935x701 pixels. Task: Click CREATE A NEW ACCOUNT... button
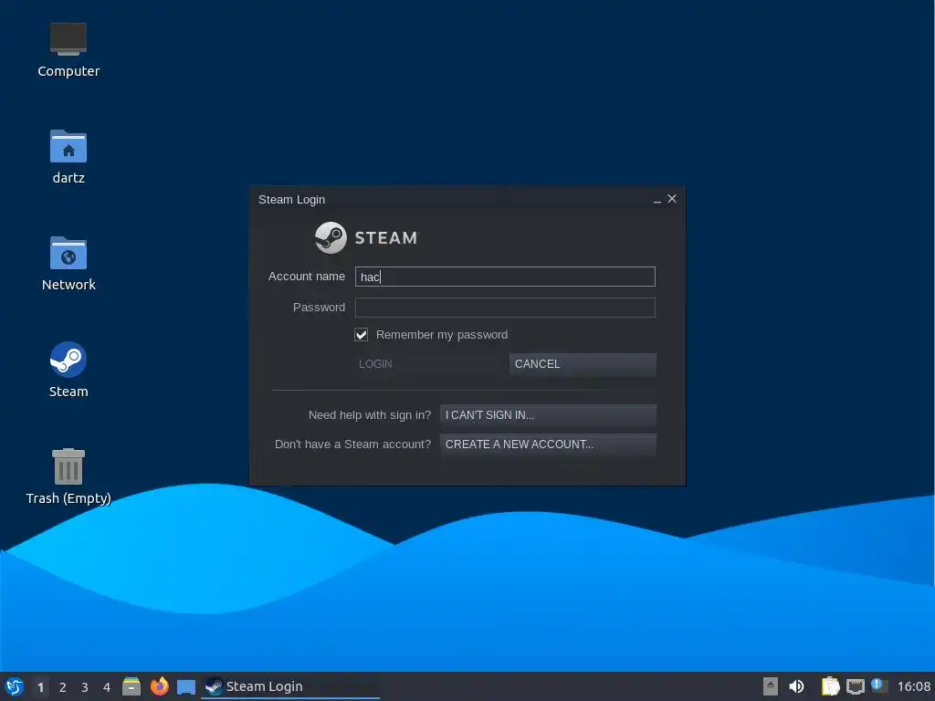pyautogui.click(x=548, y=445)
